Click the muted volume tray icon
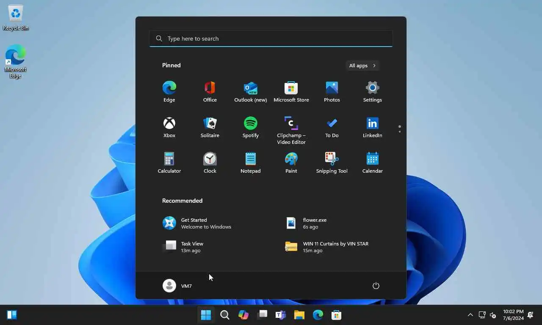The image size is (542, 325). tap(493, 315)
